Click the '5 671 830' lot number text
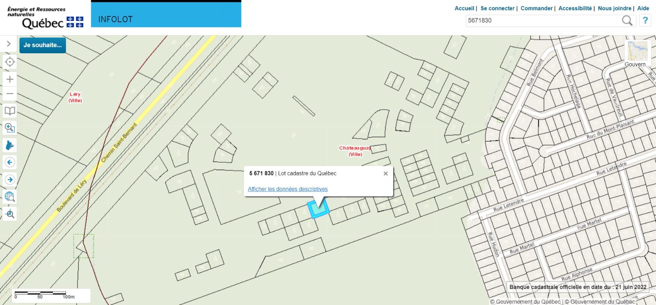Image resolution: width=656 pixels, height=305 pixels. (261, 173)
